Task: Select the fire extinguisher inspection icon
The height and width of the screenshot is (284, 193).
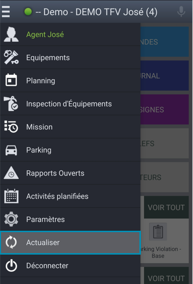Action: point(11,104)
